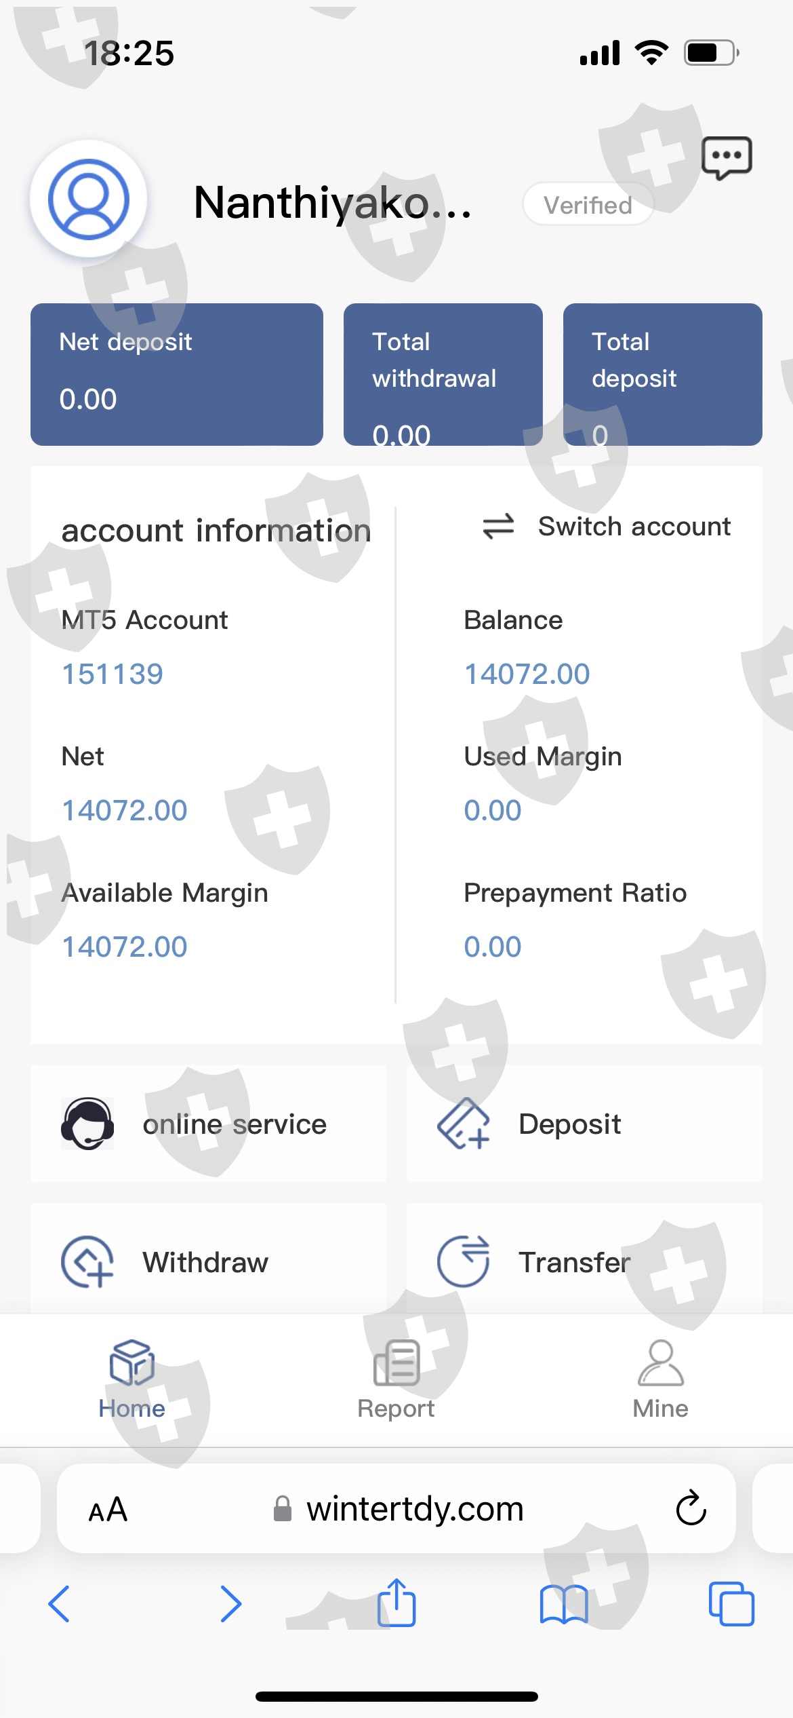This screenshot has height=1718, width=793.
Task: Tap the Deposit card icon
Action: pyautogui.click(x=463, y=1124)
